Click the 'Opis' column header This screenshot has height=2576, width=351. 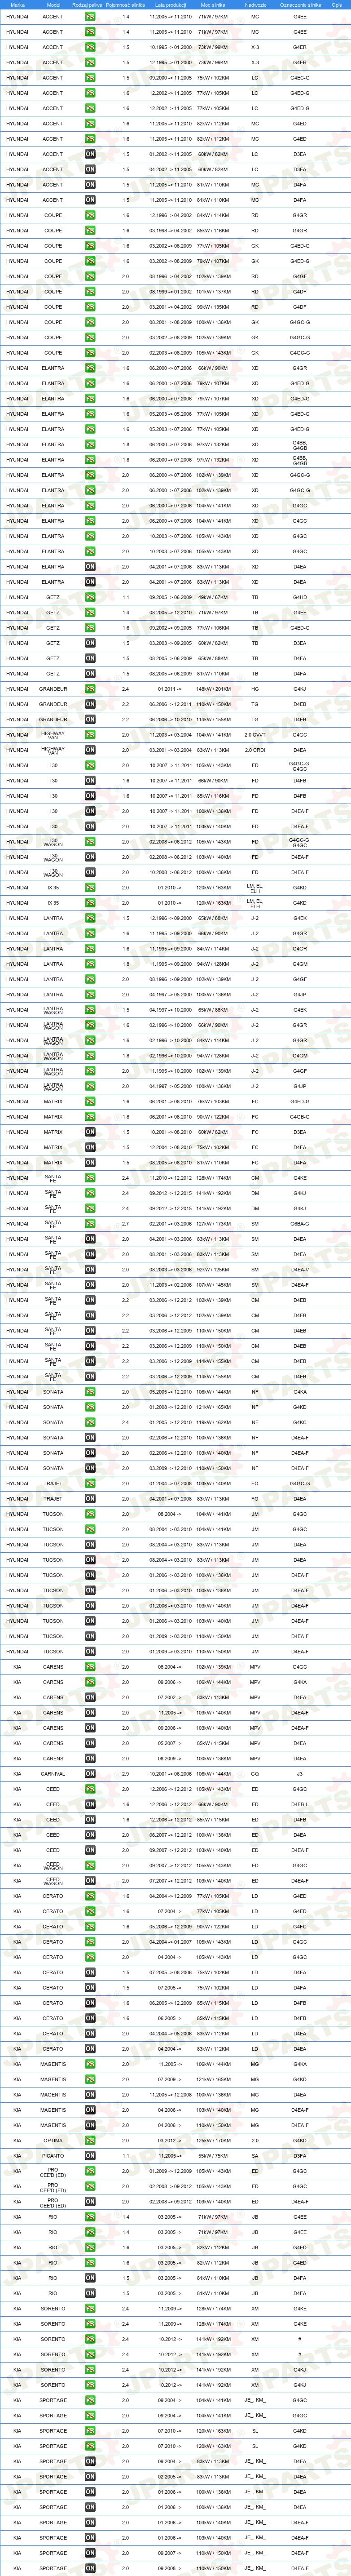[x=337, y=5]
